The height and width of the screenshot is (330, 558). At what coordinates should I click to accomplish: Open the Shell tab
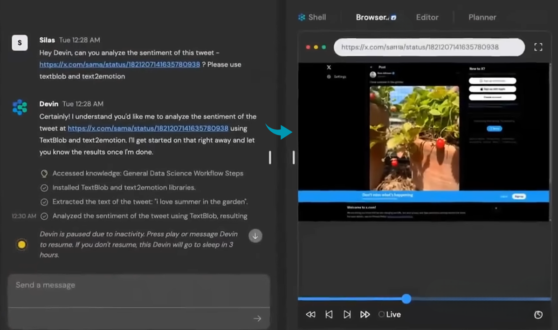pyautogui.click(x=312, y=17)
